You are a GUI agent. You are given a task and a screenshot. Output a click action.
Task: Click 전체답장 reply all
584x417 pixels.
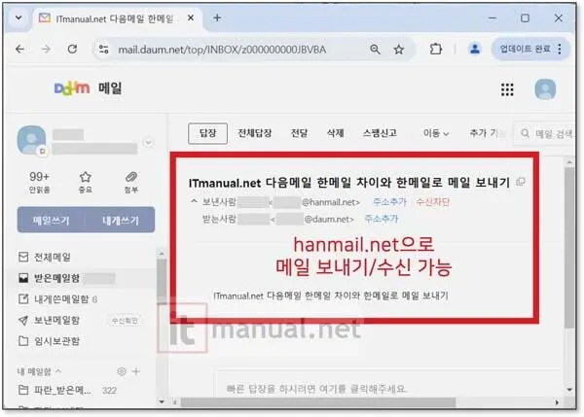[x=255, y=133]
